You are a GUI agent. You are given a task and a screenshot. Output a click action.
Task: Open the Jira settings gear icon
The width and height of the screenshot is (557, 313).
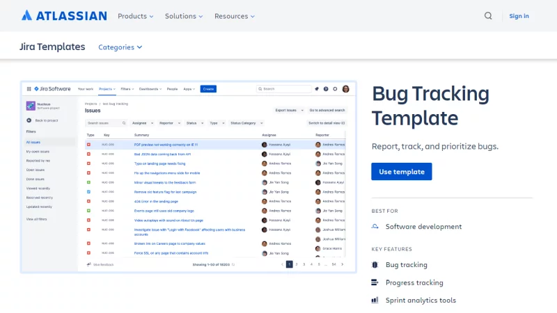[x=334, y=89]
